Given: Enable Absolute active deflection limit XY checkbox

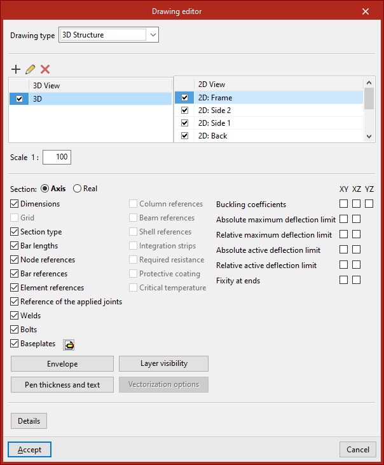Looking at the screenshot, I should (344, 250).
